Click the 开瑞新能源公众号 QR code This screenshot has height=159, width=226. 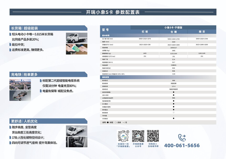coord(138,136)
